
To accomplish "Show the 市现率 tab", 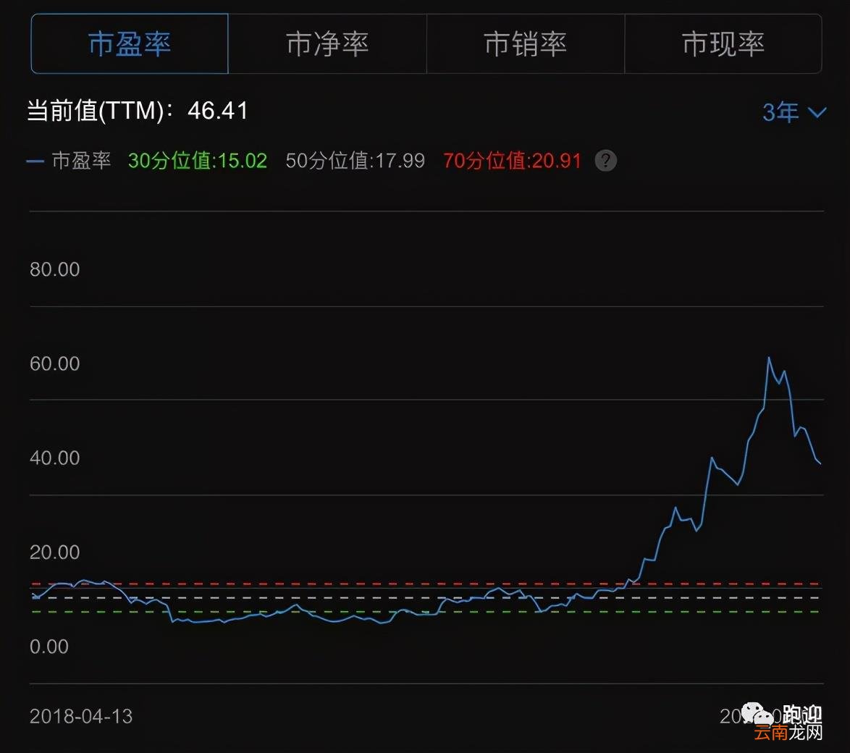I will point(723,43).
